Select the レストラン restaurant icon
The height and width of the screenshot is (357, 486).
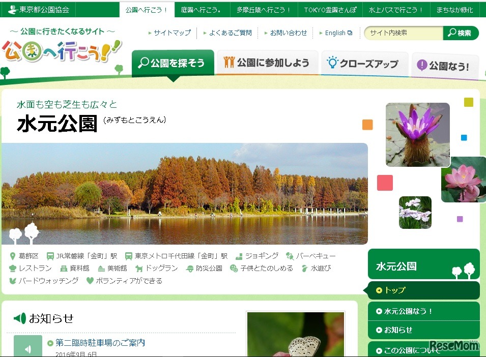11,269
